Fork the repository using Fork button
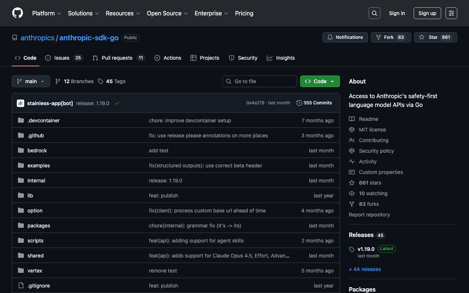 coord(388,37)
